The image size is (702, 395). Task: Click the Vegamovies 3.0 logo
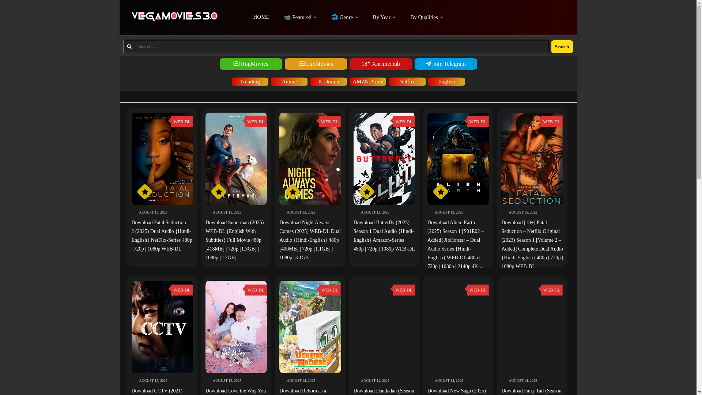click(x=175, y=16)
